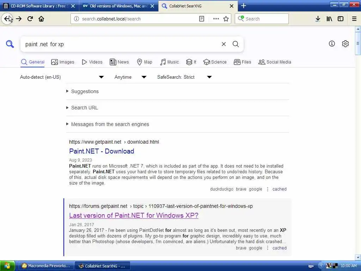Show the sidebars icon

[x=341, y=19]
